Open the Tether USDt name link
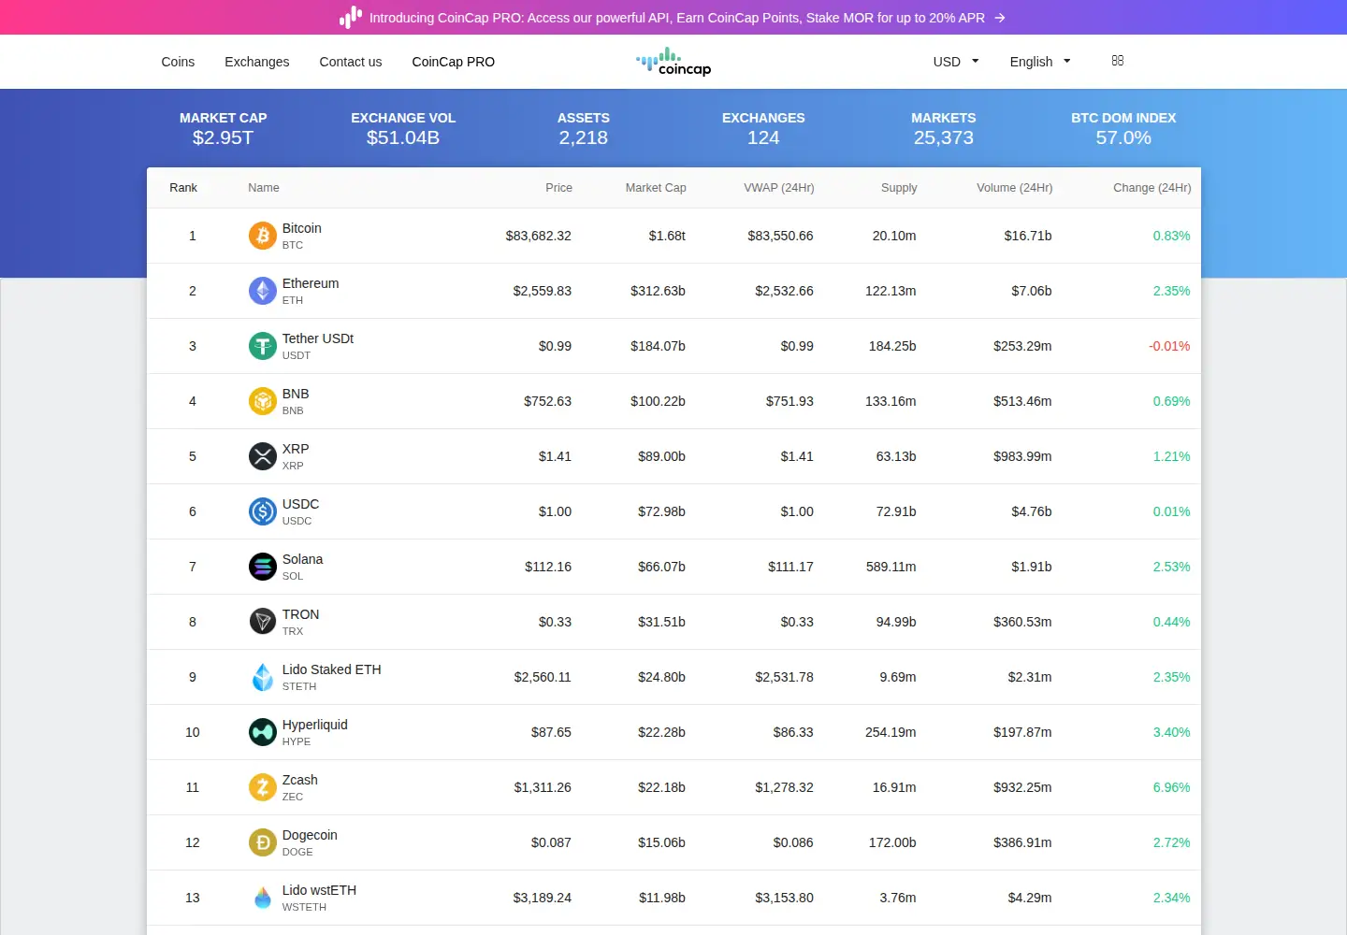Viewport: 1347px width, 935px height. [x=318, y=338]
